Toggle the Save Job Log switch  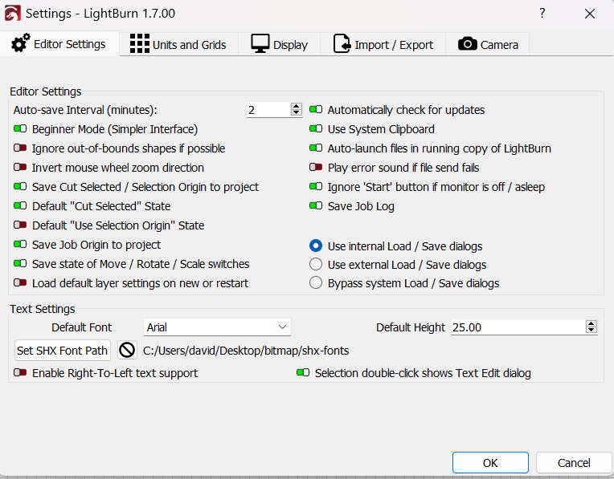(x=316, y=205)
